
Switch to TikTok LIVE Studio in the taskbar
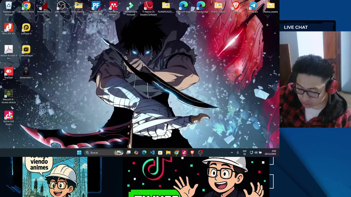(184, 153)
